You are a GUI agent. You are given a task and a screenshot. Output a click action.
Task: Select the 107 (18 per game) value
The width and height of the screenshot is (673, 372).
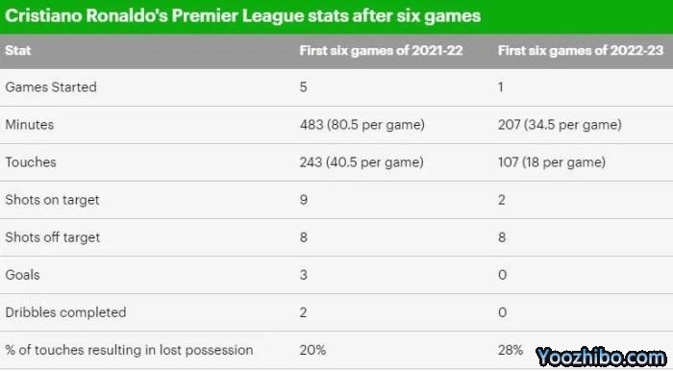coord(552,162)
